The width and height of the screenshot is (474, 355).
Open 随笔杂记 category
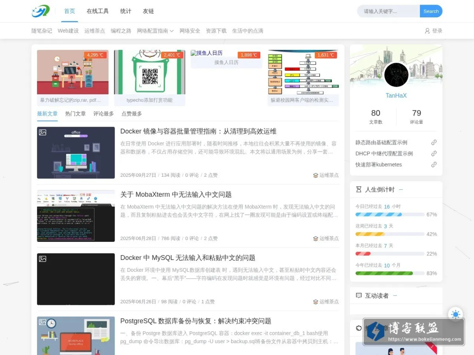click(42, 31)
